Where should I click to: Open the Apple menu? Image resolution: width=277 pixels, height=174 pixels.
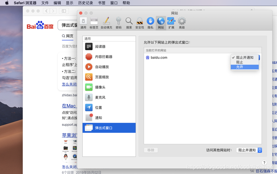pyautogui.click(x=7, y=3)
